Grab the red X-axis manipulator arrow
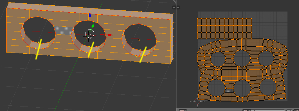This screenshot has height=111, width=299. [x=110, y=35]
